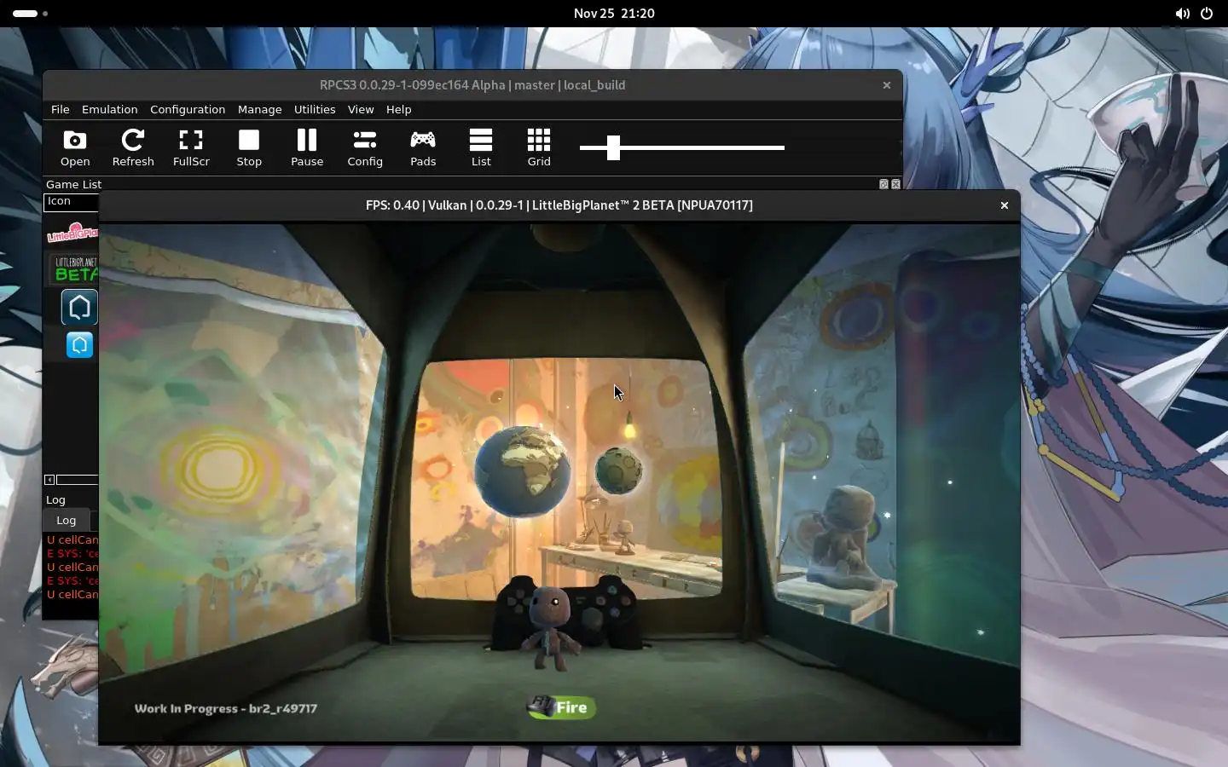Click the first 'E SYS' log line

72,553
